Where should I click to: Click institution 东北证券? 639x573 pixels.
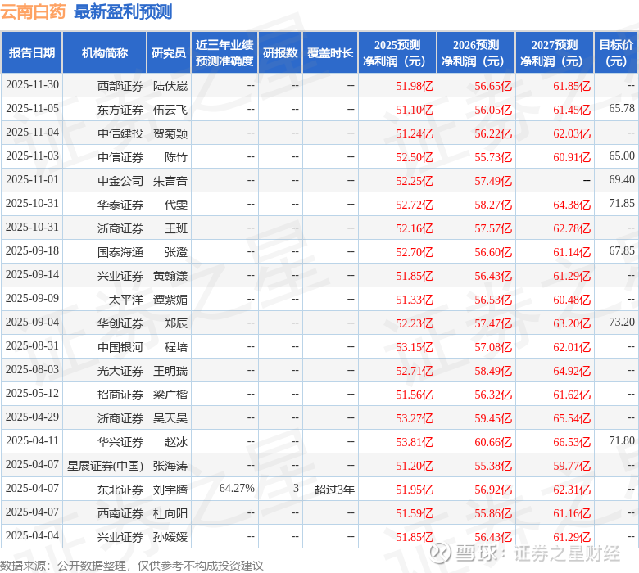[120, 490]
